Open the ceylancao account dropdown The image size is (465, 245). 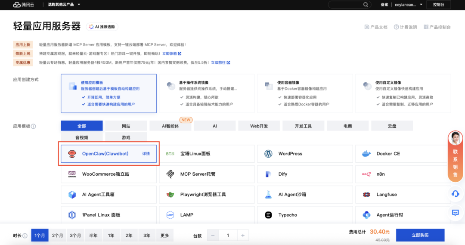click(x=408, y=4)
